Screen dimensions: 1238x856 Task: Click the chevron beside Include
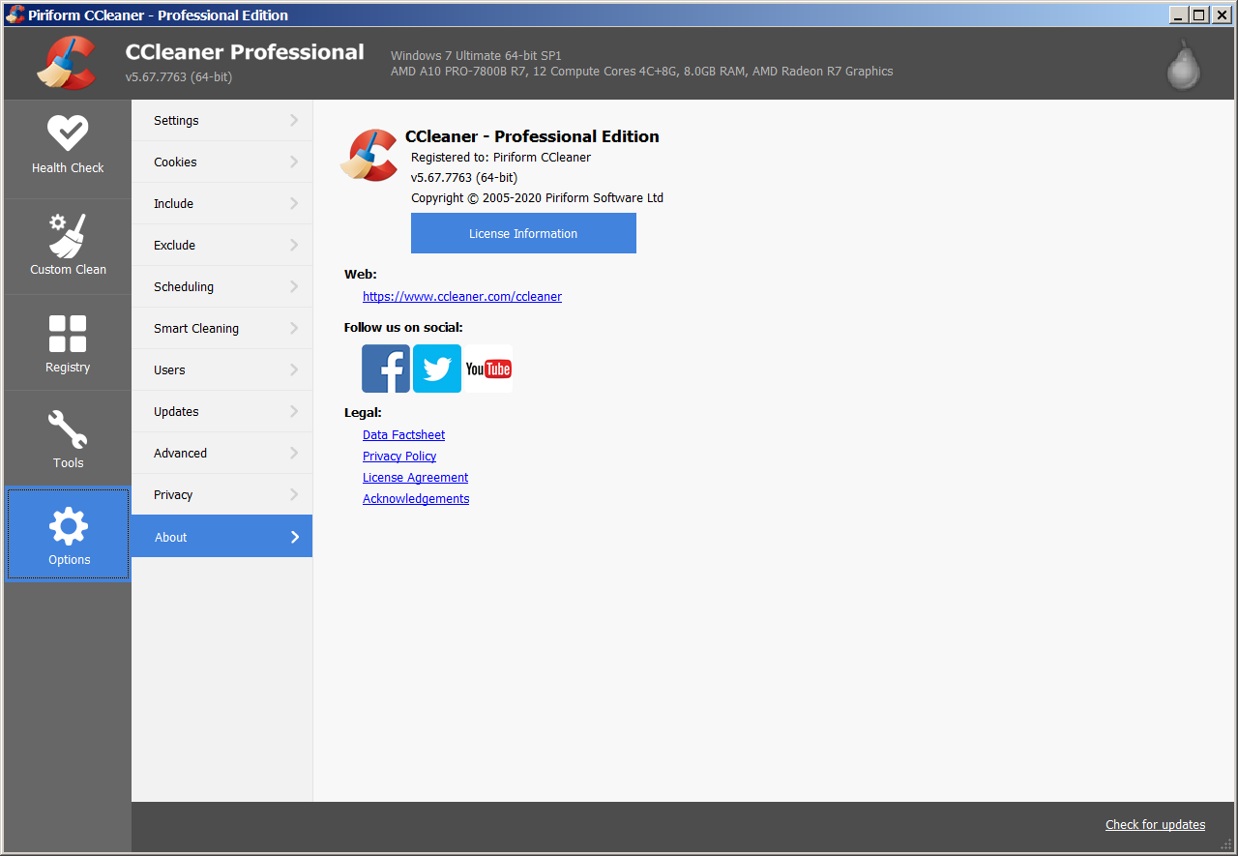coord(294,203)
